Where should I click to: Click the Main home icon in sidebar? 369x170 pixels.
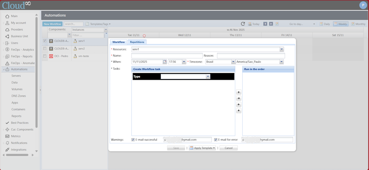point(8,16)
